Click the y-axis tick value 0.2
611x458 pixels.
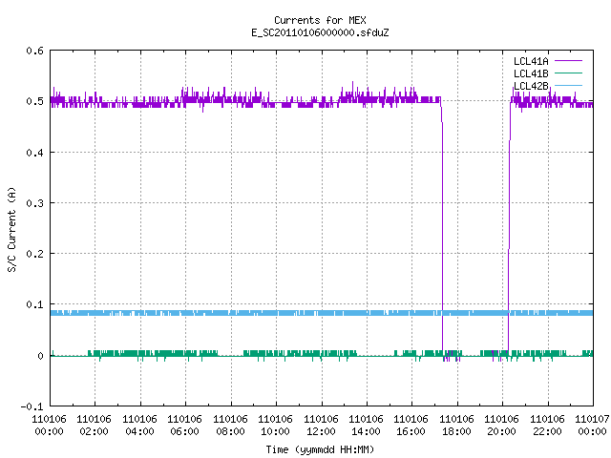(x=34, y=254)
